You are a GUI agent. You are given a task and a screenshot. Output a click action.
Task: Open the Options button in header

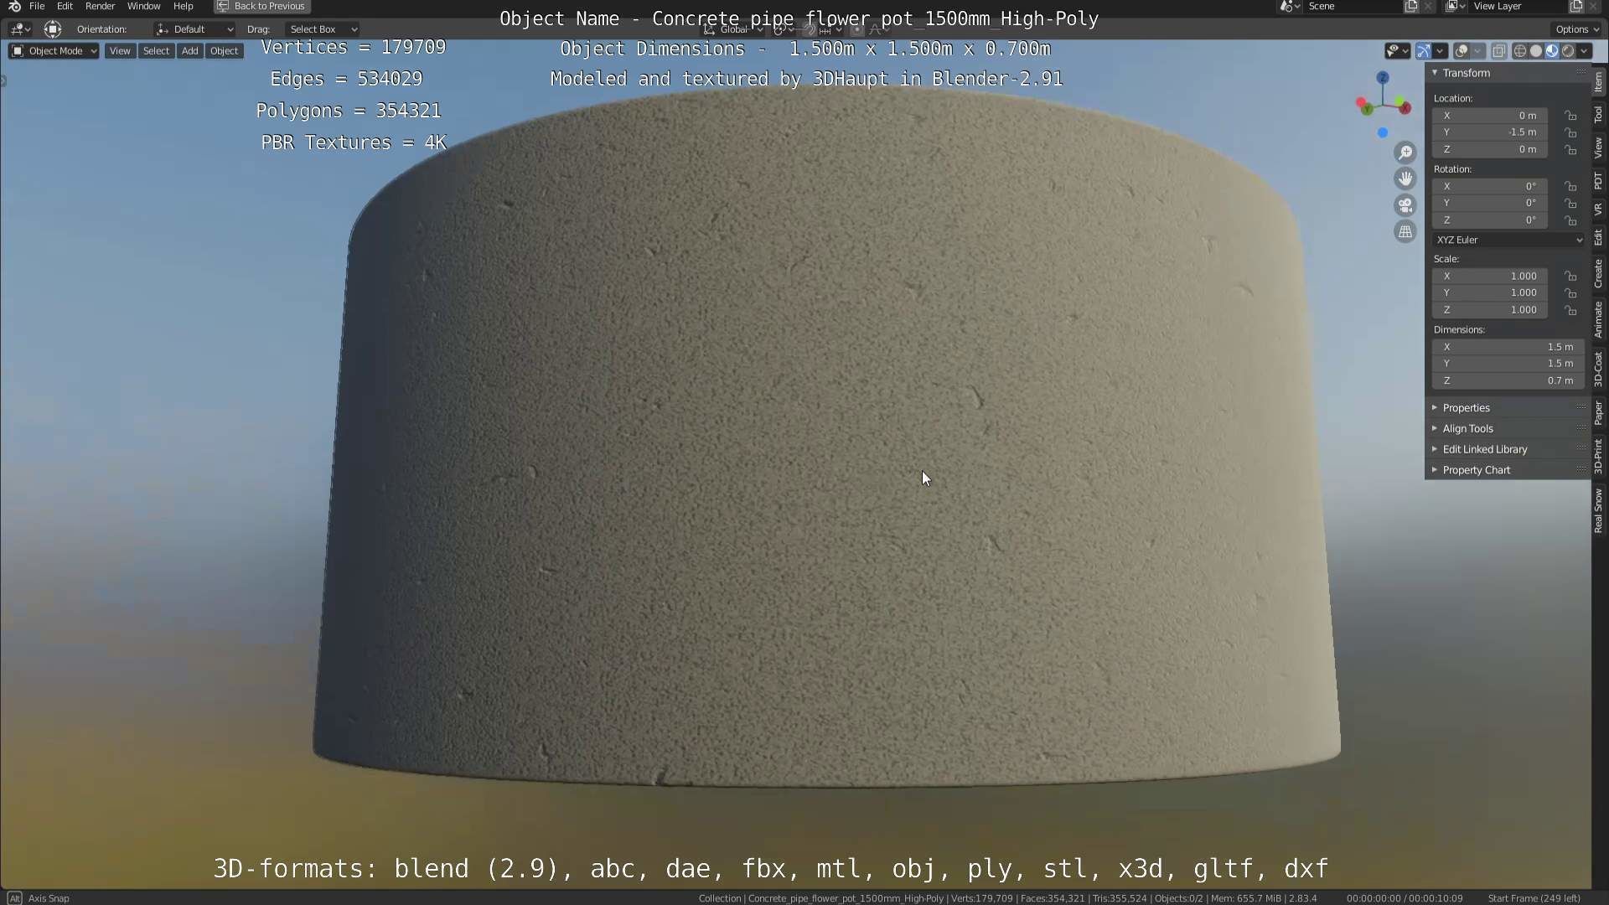(x=1577, y=29)
